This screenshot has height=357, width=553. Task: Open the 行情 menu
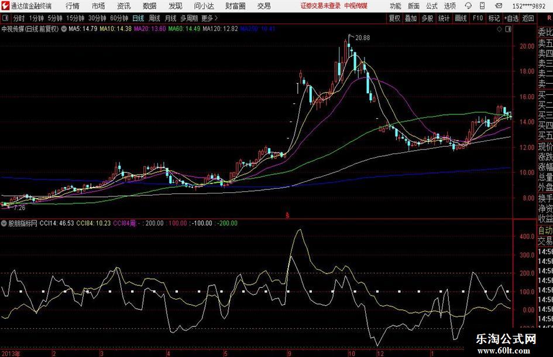tap(73, 6)
